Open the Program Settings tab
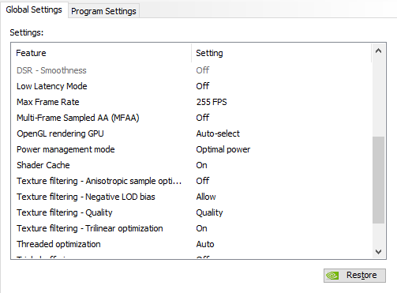 (x=103, y=11)
